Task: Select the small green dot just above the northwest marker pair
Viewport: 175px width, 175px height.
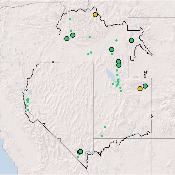Action: tap(71, 31)
